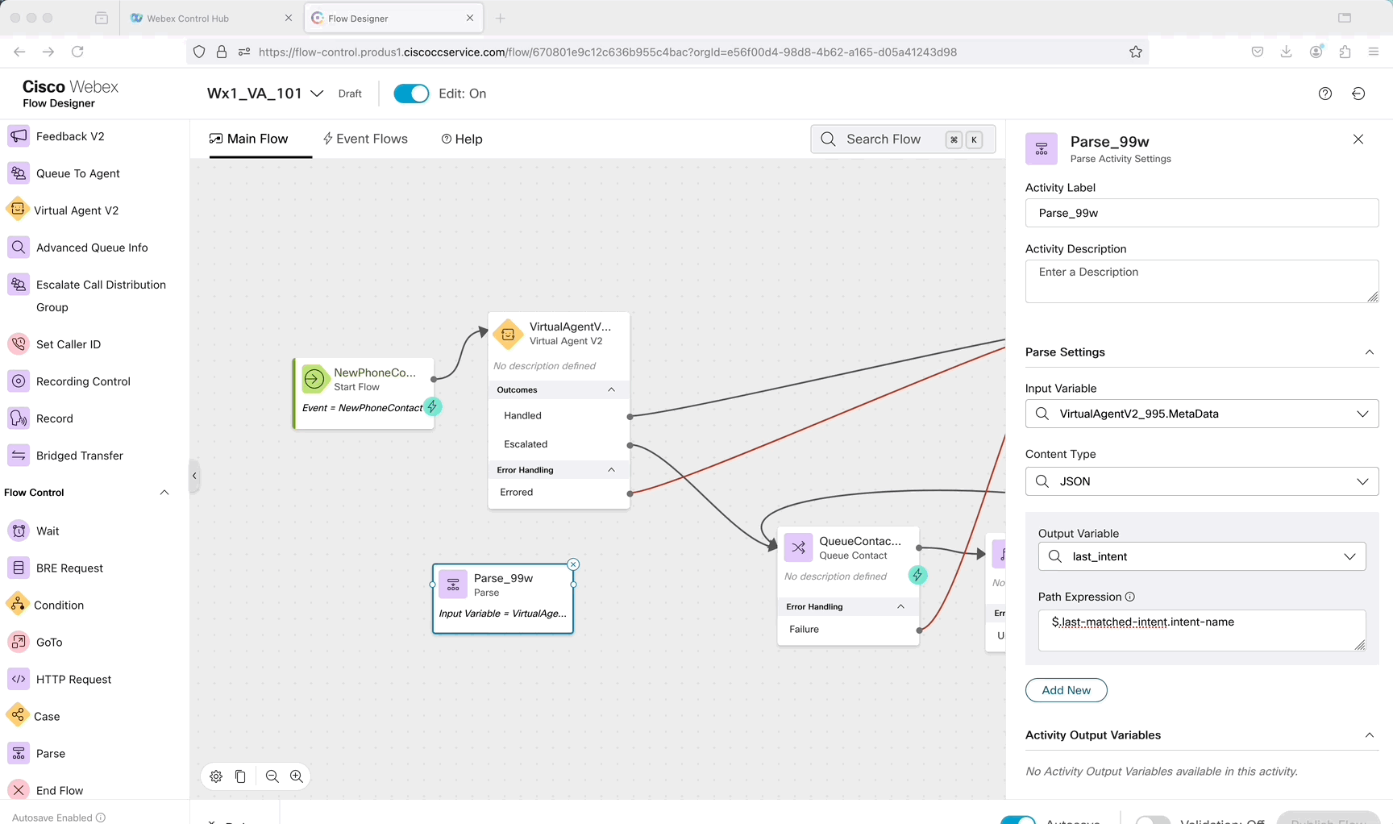Screen dimensions: 1393x824
Task: Toggle the Validation switch
Action: coord(1153,820)
